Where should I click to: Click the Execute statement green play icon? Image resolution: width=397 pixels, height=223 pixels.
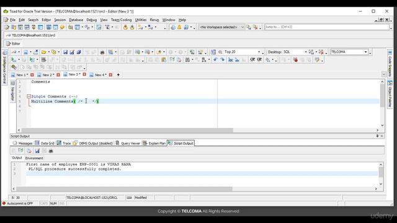click(14, 59)
